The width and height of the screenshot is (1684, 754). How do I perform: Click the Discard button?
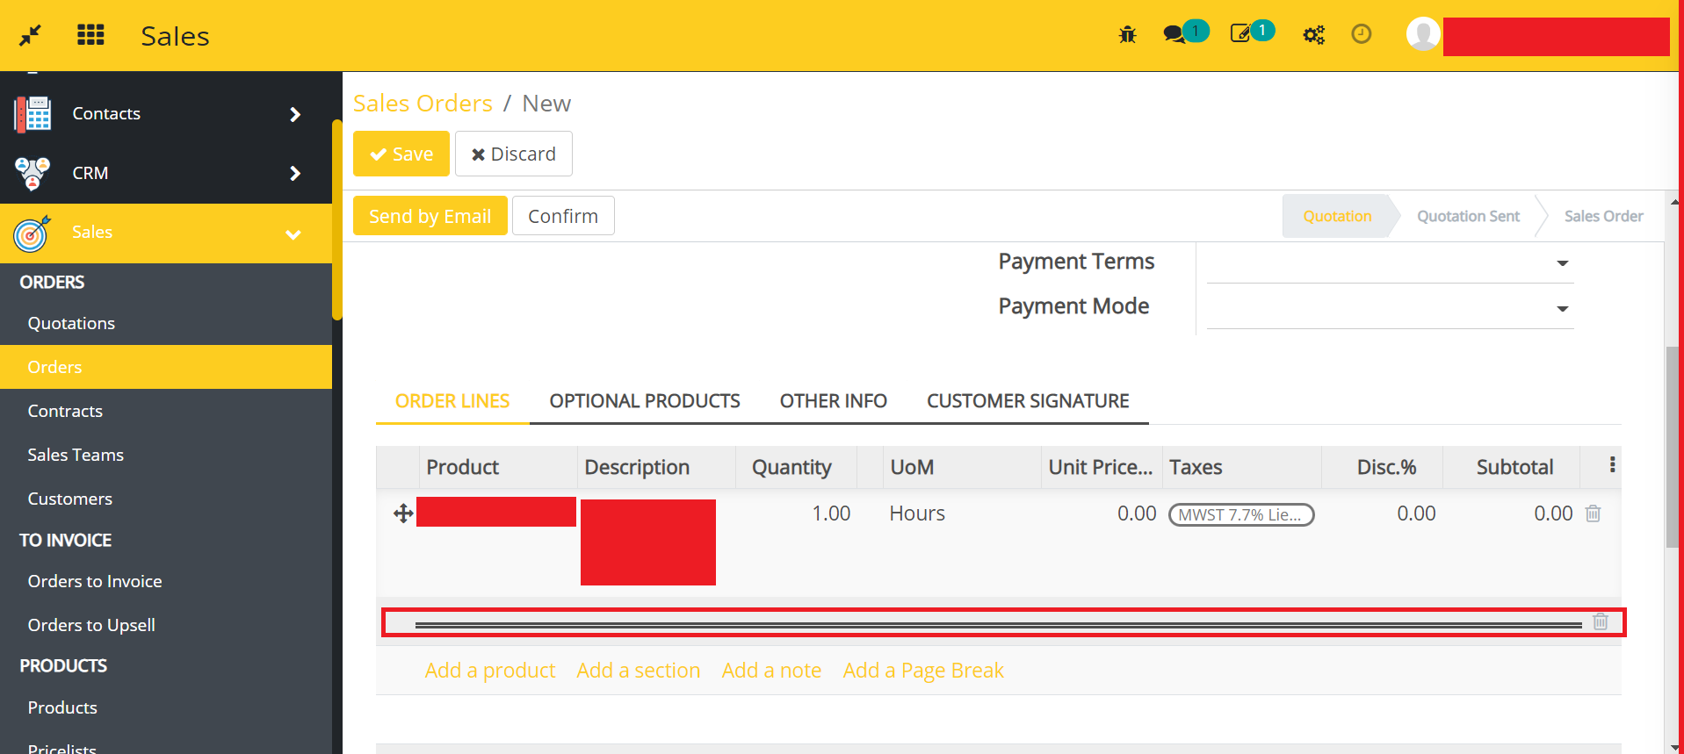[x=514, y=154]
